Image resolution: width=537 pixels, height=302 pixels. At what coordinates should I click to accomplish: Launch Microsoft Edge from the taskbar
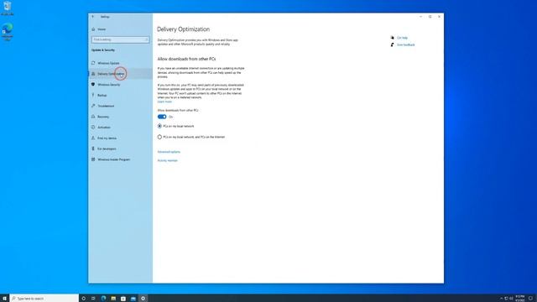[103, 299]
